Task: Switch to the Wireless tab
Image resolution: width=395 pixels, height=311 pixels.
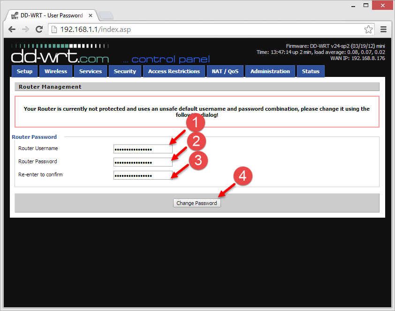Action: tap(56, 71)
